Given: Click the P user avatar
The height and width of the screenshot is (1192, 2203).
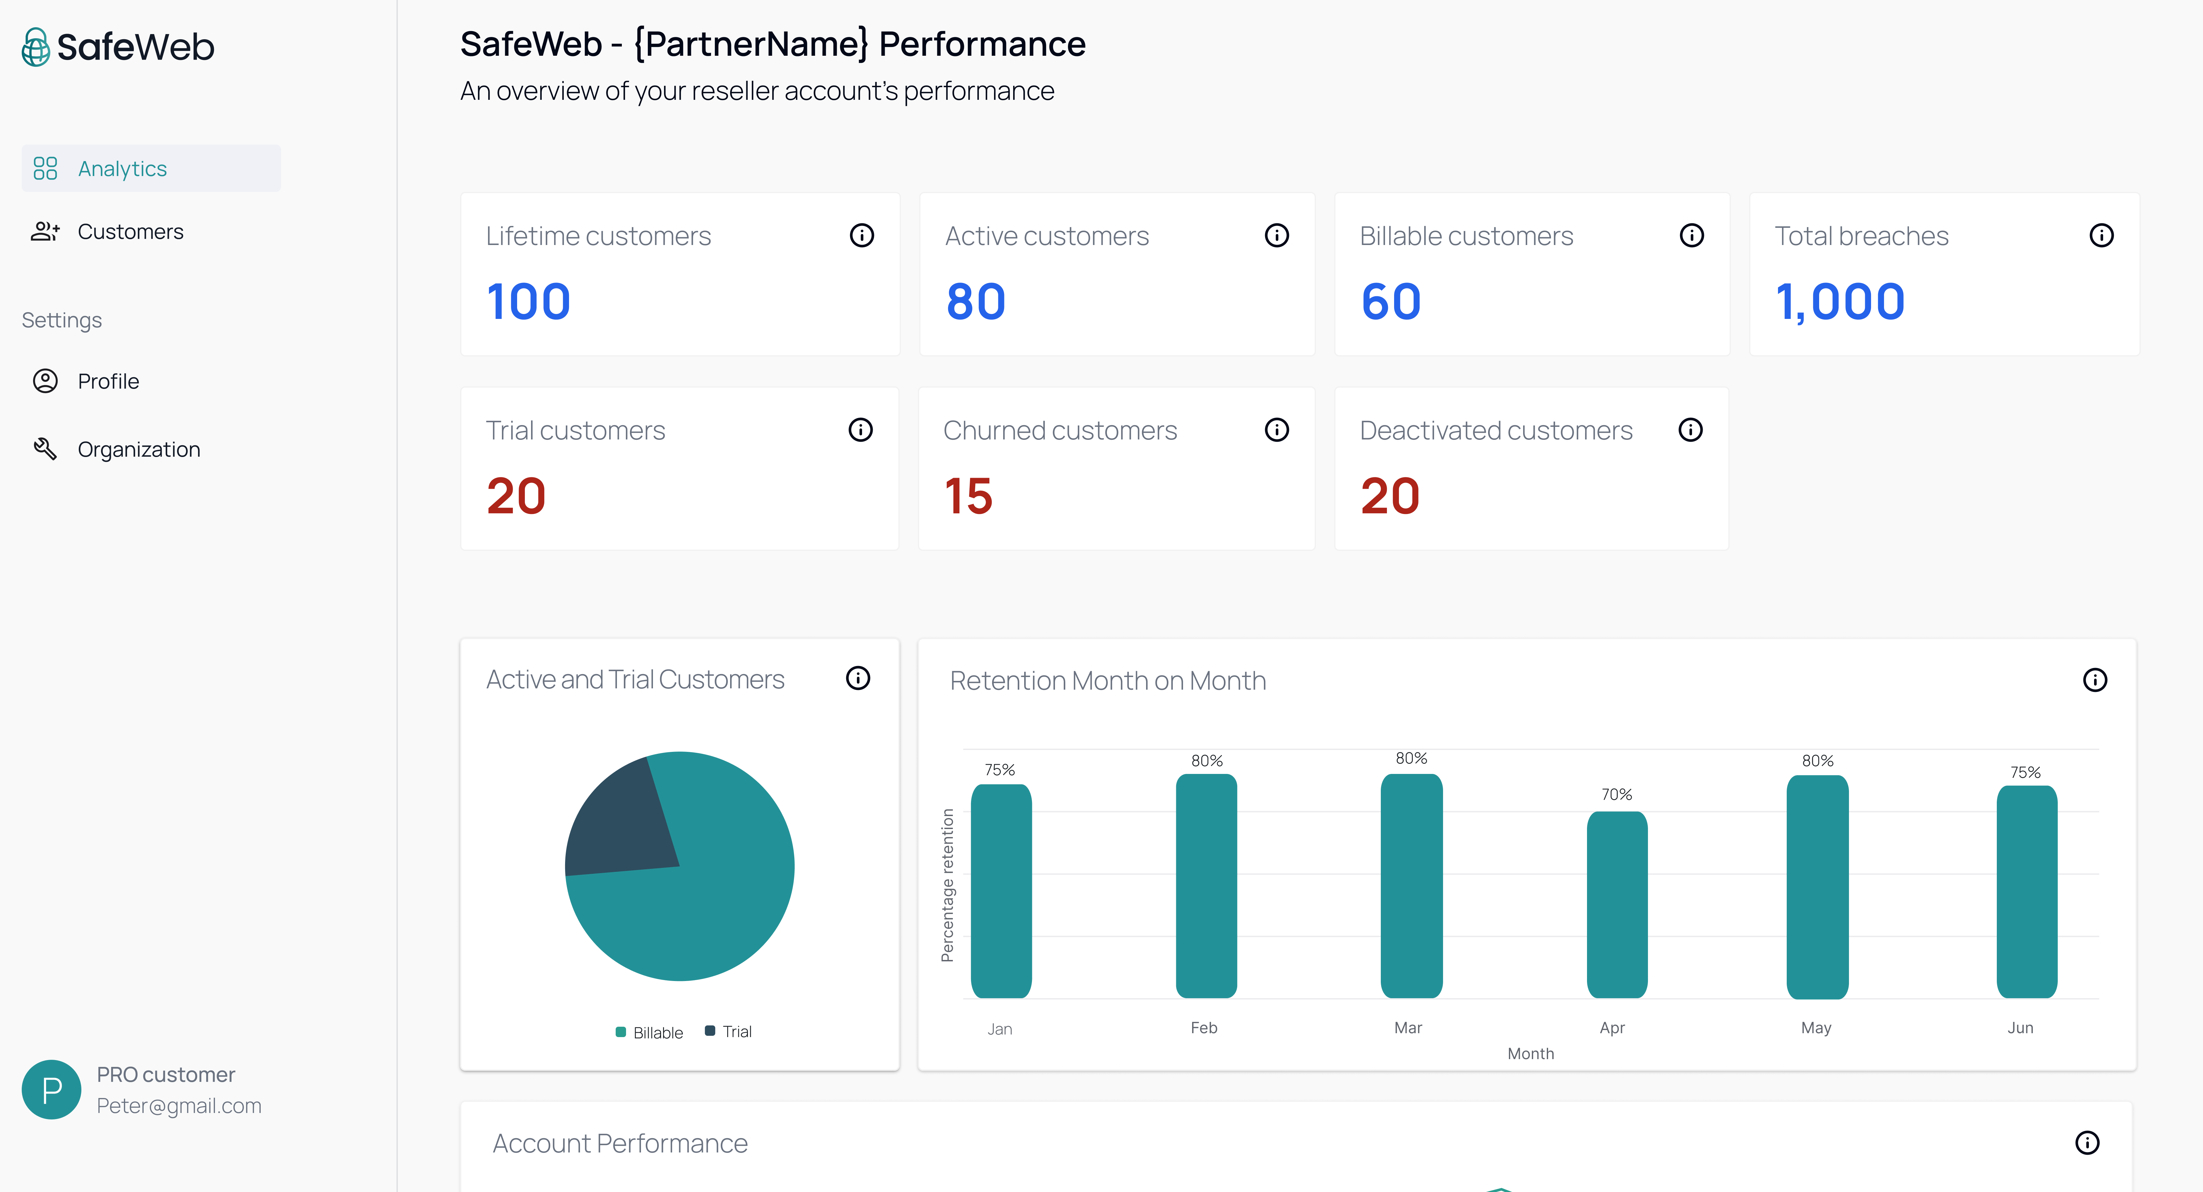Looking at the screenshot, I should coord(51,1089).
